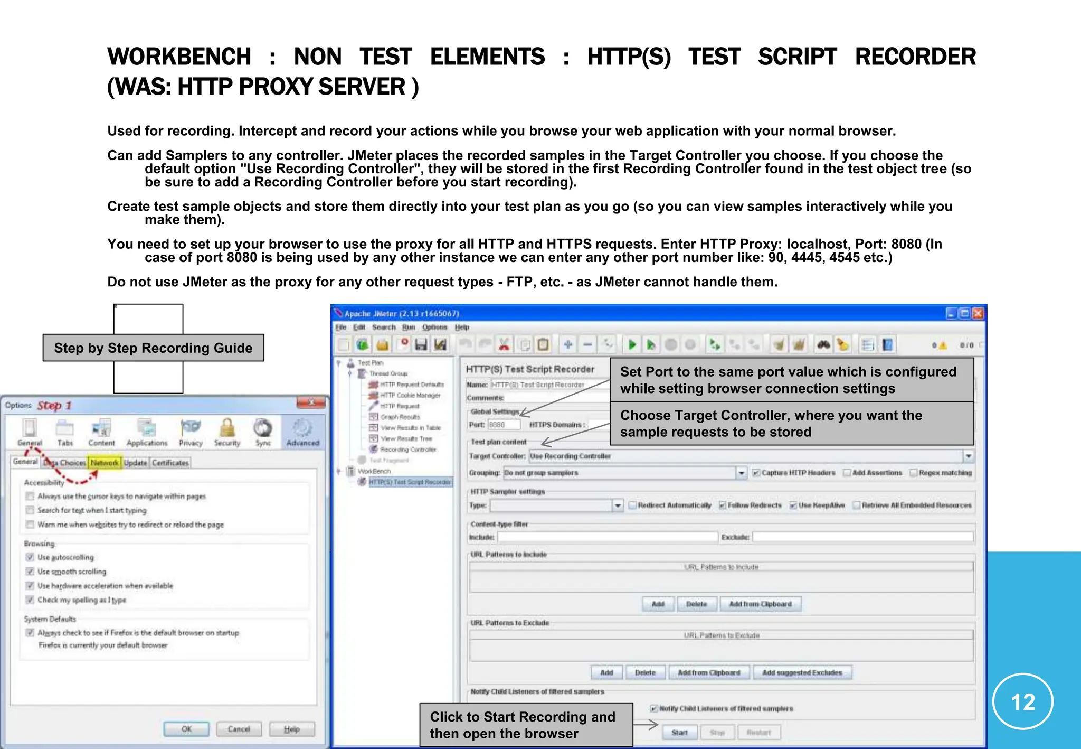Screen dimensions: 1081x749
Task: Click the Save floppy disk toolbar icon
Action: 421,345
